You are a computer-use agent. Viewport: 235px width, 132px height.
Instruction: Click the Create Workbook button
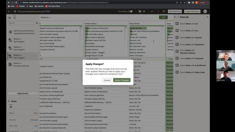click(x=192, y=11)
